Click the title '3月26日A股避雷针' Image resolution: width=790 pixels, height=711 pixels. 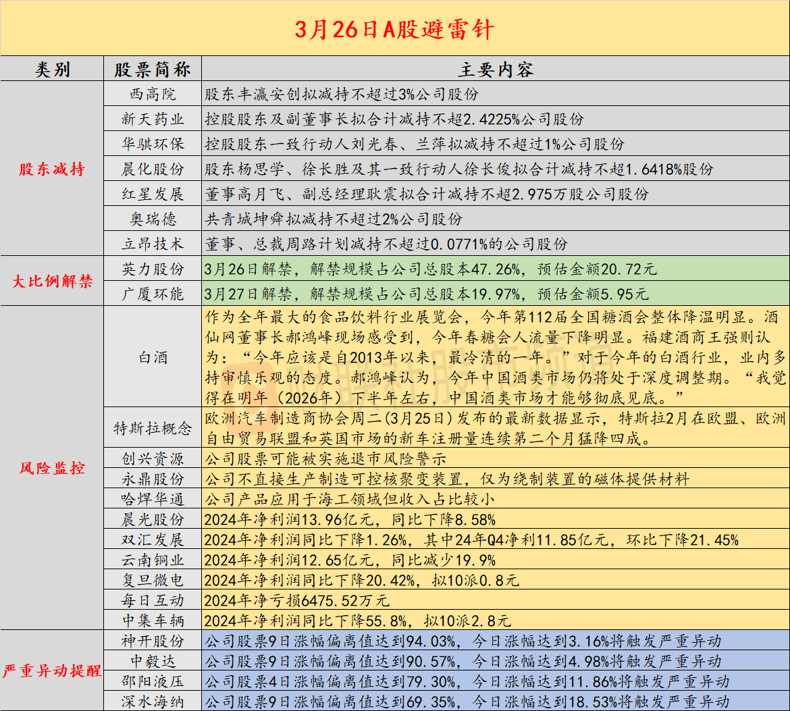[394, 29]
